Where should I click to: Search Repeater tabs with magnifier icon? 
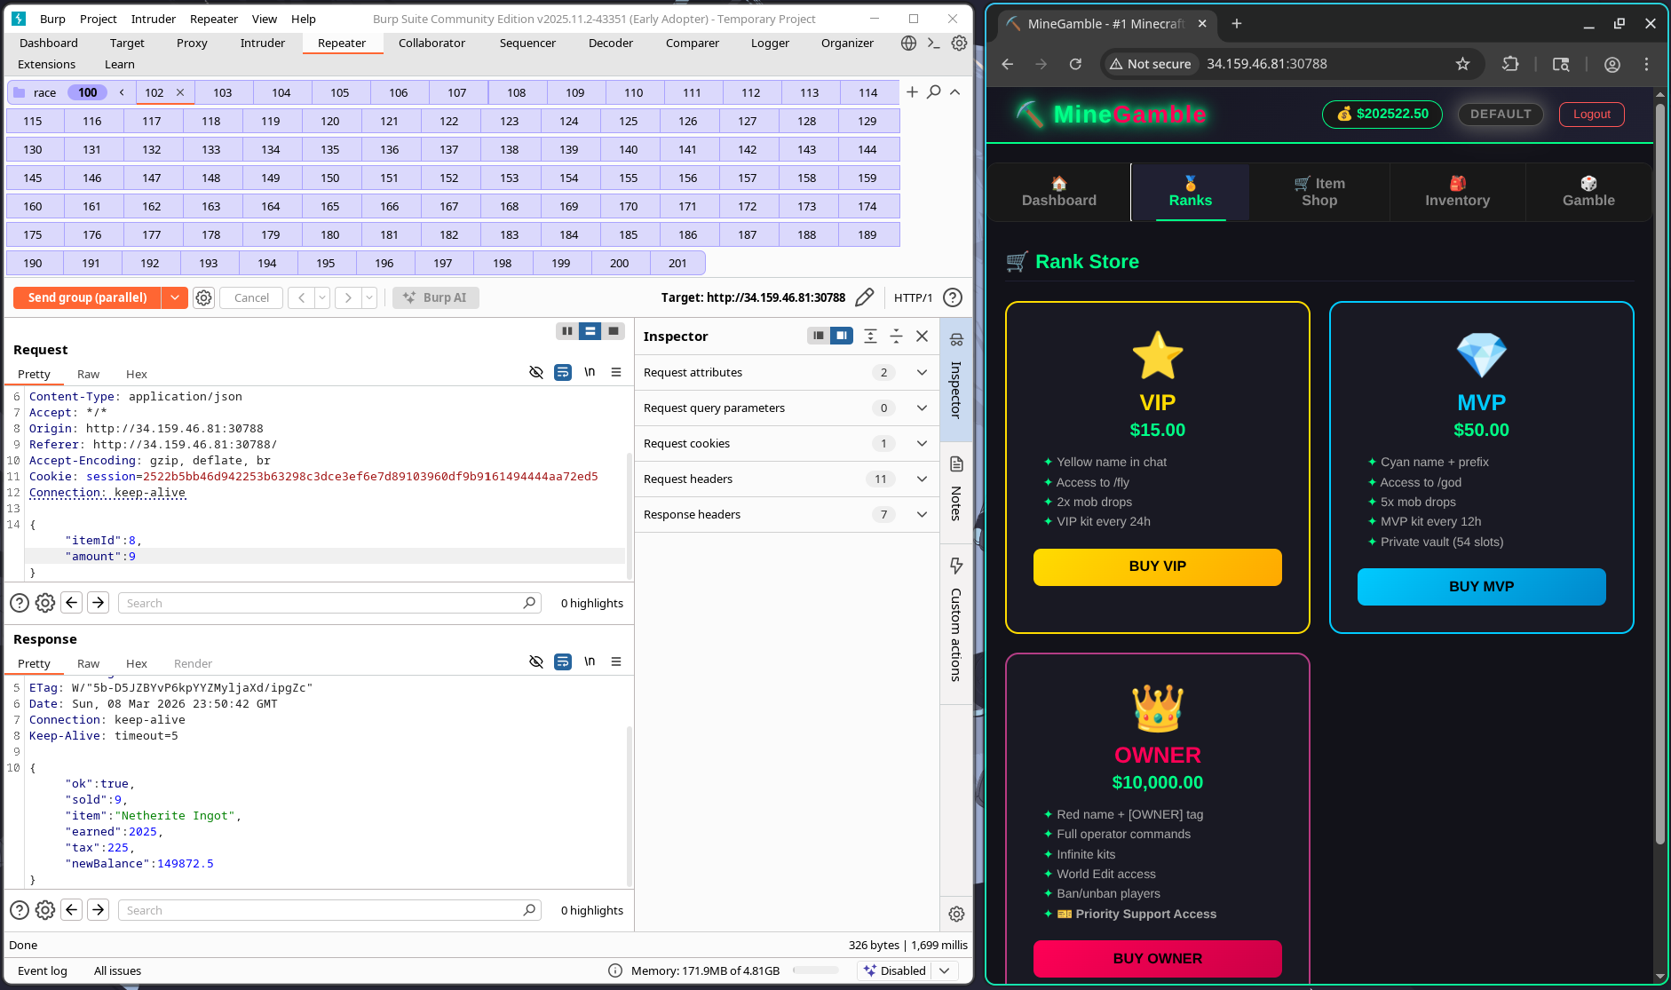coord(934,92)
